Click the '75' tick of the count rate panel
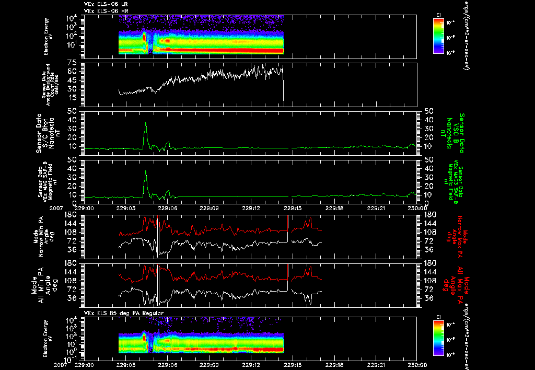Viewport: 535px width, 370px height. tap(72, 63)
